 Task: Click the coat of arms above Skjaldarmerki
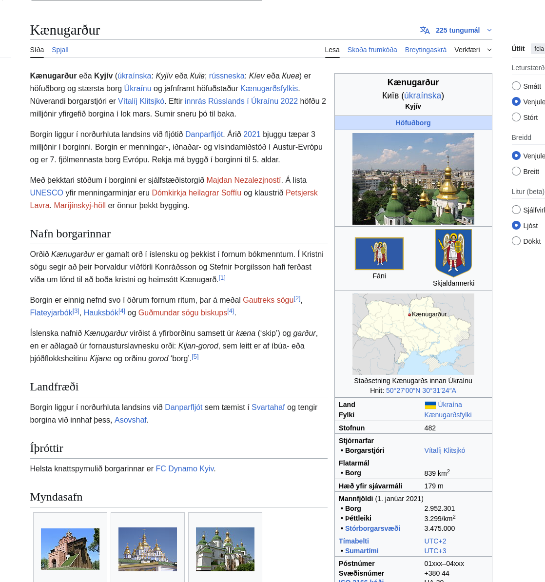click(453, 253)
